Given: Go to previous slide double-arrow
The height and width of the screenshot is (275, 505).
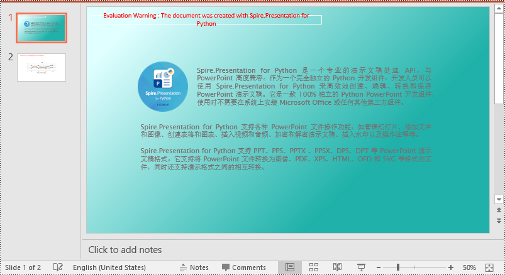Looking at the screenshot, I should point(499,210).
